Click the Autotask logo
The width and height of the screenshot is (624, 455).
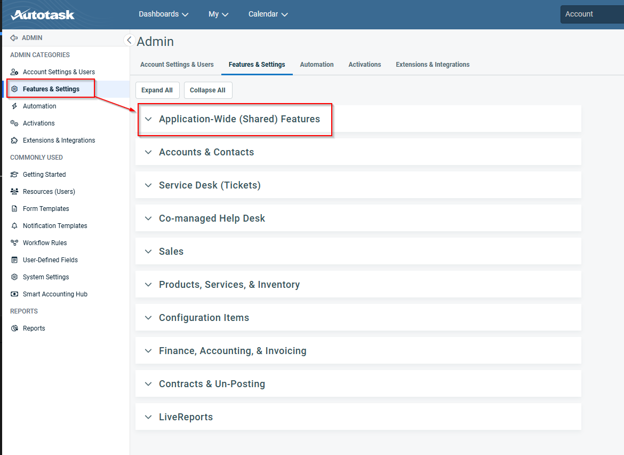[x=43, y=14]
